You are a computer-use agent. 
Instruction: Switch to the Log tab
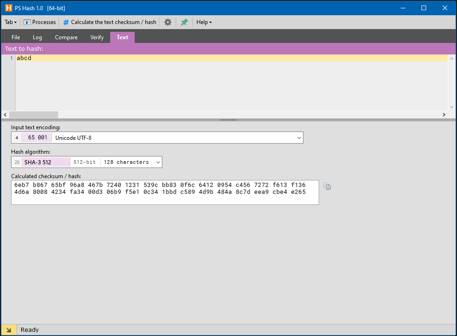point(37,37)
